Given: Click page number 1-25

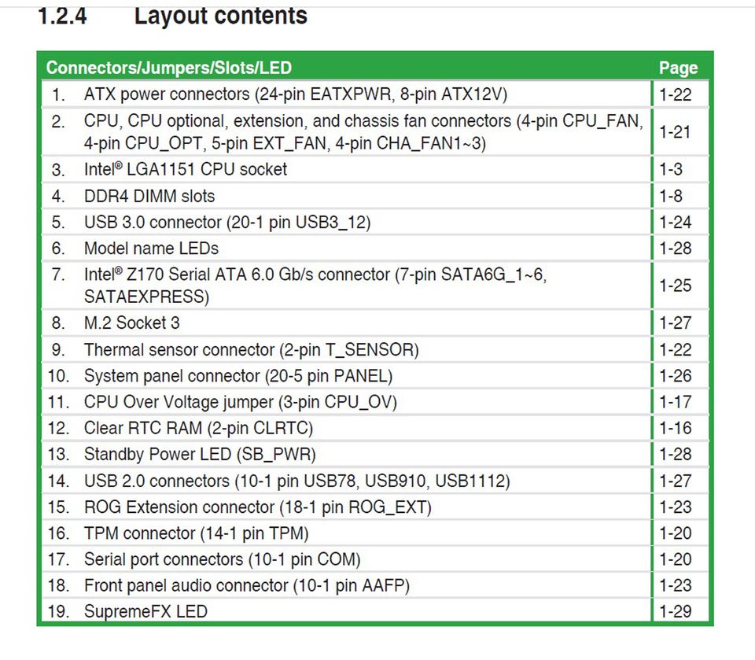Looking at the screenshot, I should [675, 286].
